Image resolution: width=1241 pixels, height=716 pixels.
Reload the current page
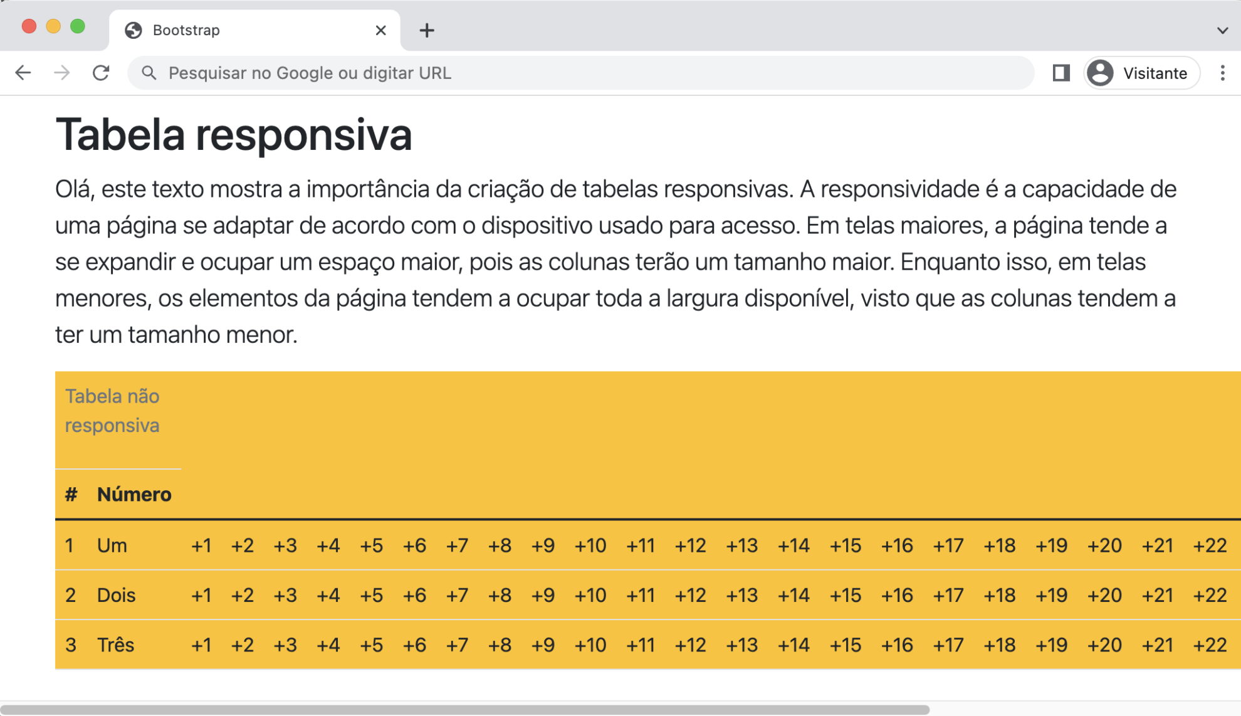click(x=101, y=73)
